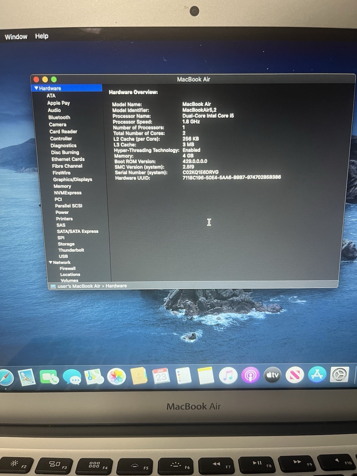This screenshot has width=357, height=476.
Task: Click user's MacBook Air in path bar
Action: 79,286
